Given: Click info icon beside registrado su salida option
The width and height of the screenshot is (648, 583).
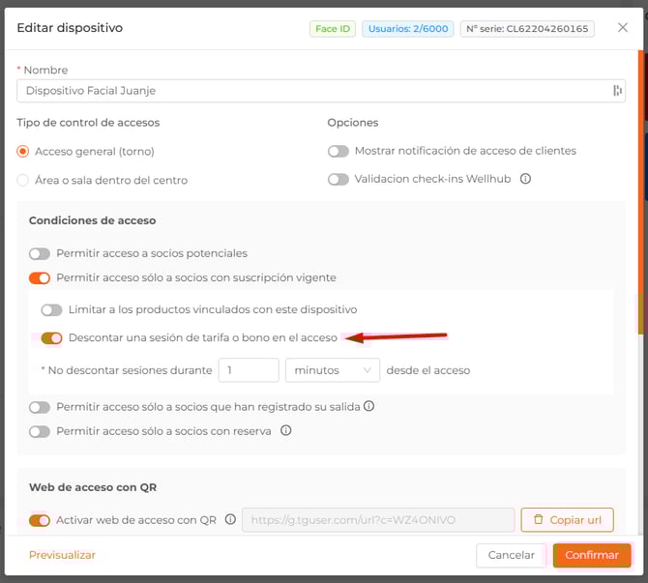Looking at the screenshot, I should pyautogui.click(x=368, y=407).
